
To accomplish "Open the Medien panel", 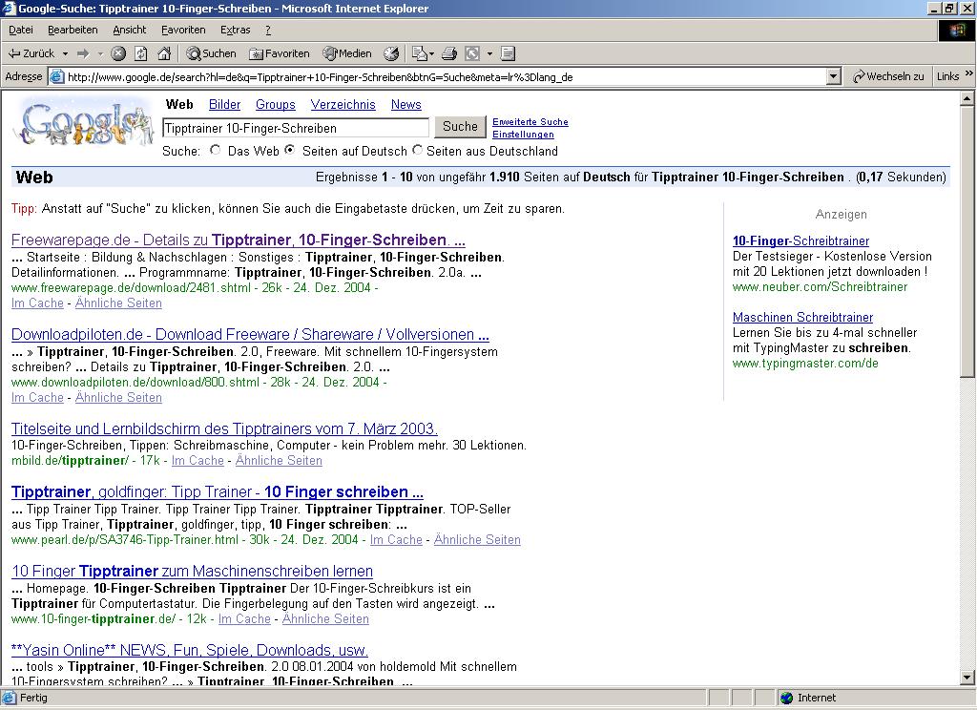I will [x=347, y=53].
